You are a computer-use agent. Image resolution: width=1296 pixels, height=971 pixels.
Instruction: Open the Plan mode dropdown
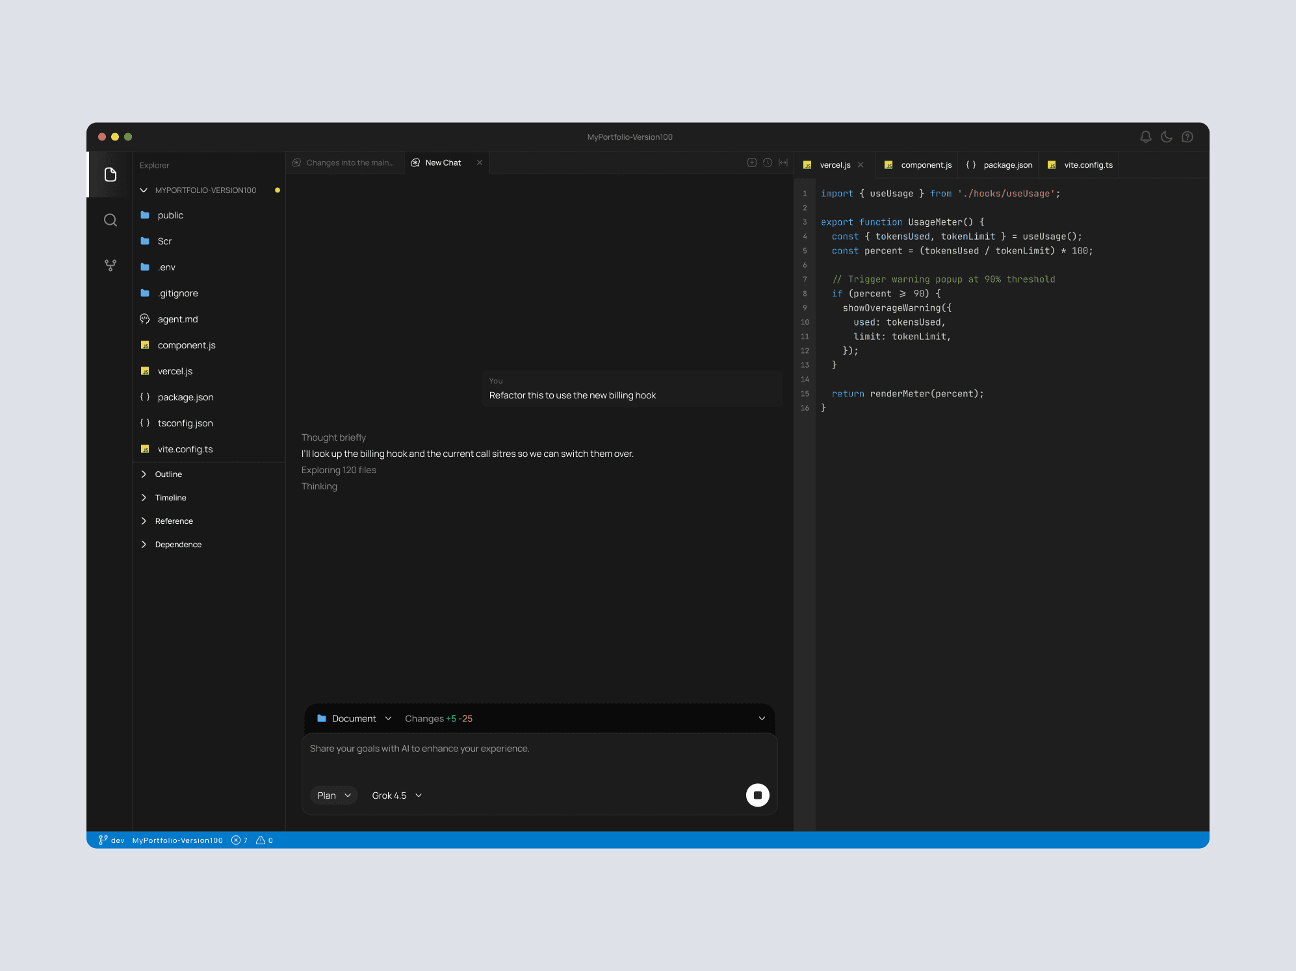[334, 796]
